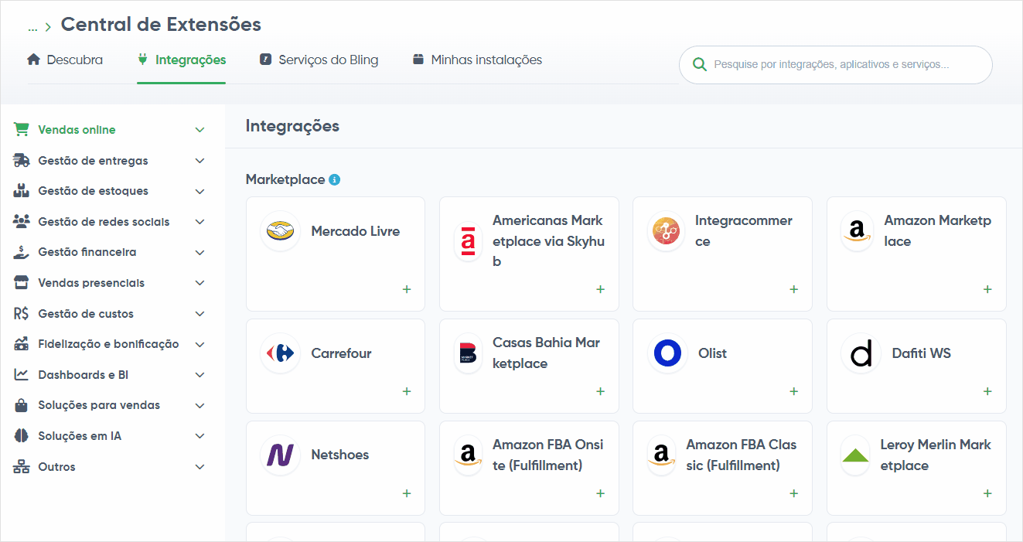This screenshot has width=1023, height=542.
Task: Open the Carrefour integration name
Action: (341, 353)
